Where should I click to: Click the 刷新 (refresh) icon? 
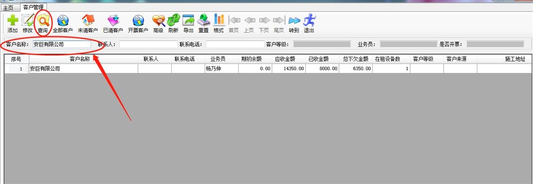(x=173, y=20)
